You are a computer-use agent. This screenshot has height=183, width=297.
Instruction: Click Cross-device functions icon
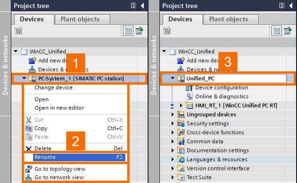pos(181,132)
